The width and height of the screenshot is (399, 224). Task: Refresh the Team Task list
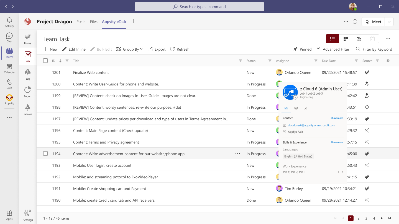click(x=180, y=49)
